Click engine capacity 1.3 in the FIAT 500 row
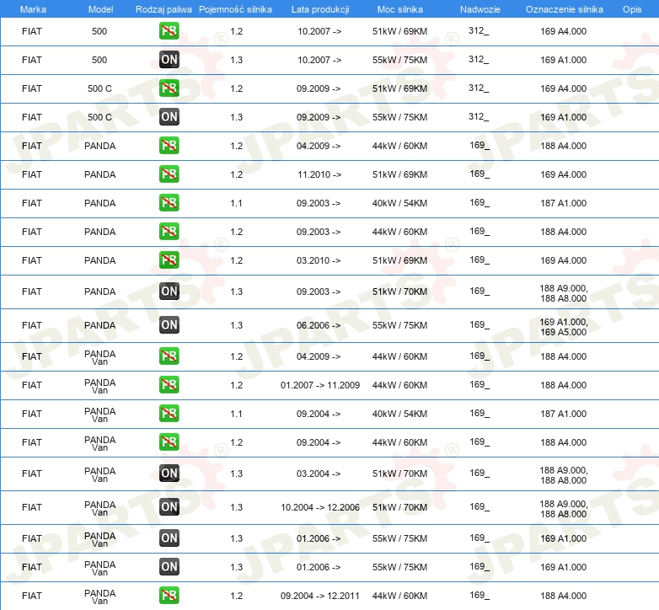659x610 pixels. 237,60
